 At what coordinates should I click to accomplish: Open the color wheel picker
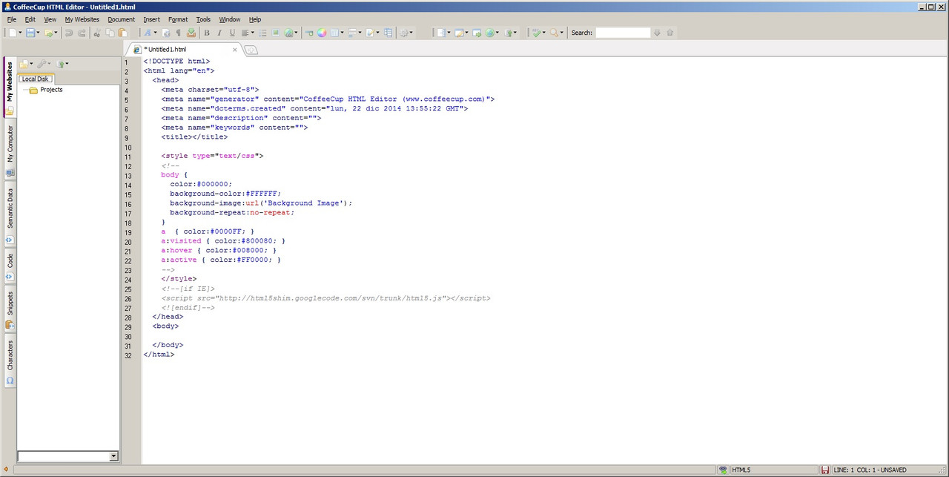322,33
